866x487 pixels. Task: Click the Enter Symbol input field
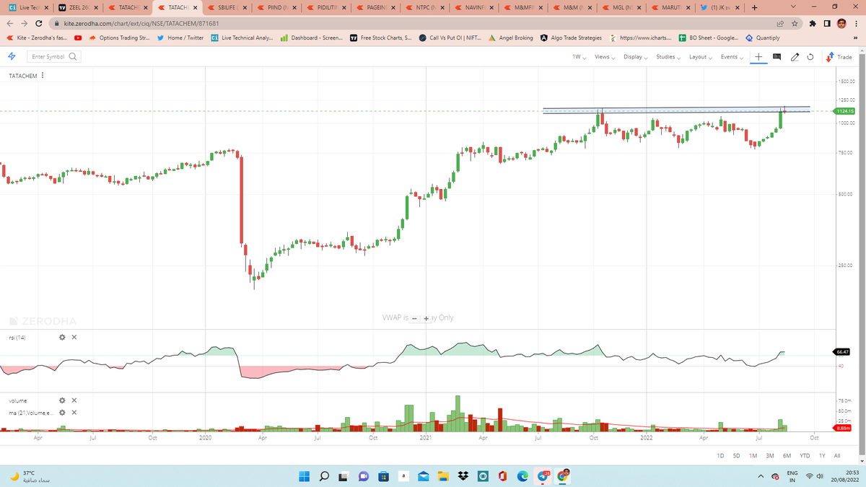pos(53,57)
